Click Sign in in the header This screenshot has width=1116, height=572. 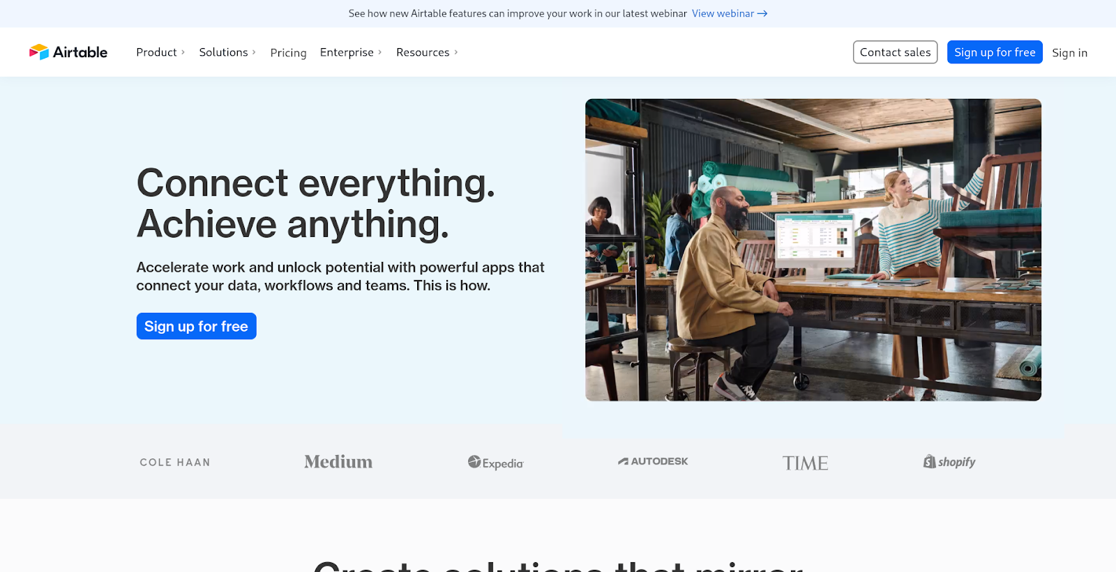(x=1069, y=53)
